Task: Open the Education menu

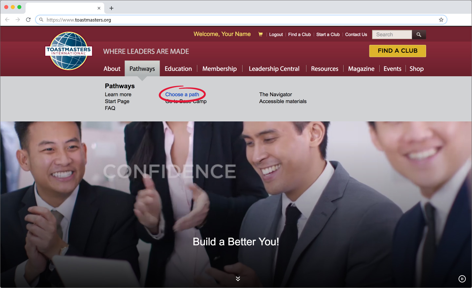Action: 178,69
